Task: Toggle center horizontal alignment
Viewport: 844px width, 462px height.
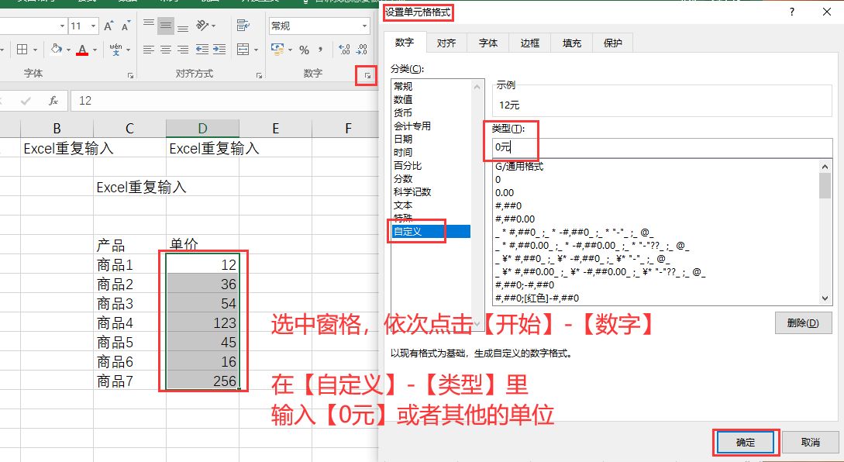Action: click(166, 49)
